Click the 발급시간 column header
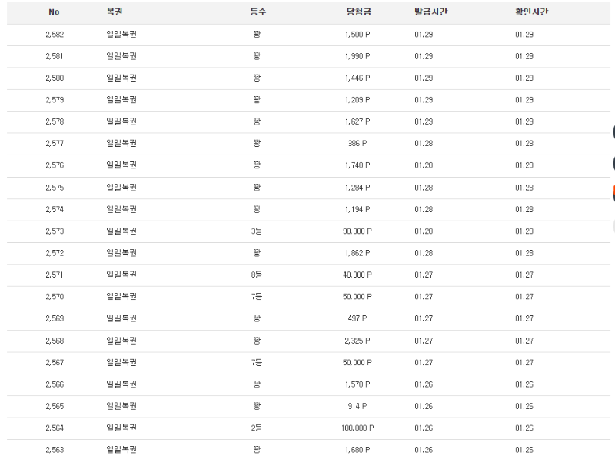The image size is (615, 466). 430,12
